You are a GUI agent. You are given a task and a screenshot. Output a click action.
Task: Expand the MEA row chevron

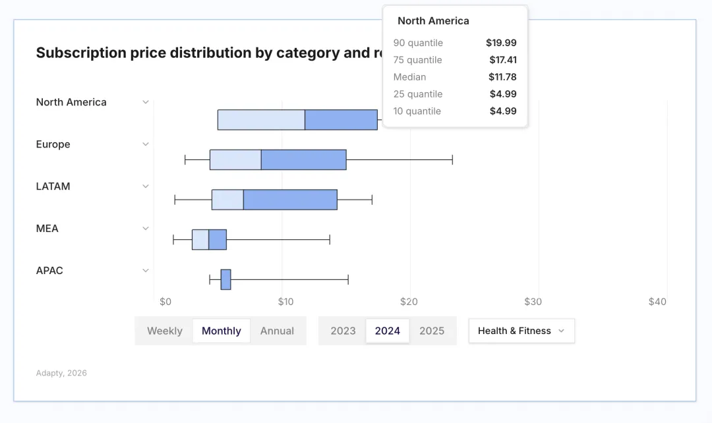pyautogui.click(x=146, y=229)
